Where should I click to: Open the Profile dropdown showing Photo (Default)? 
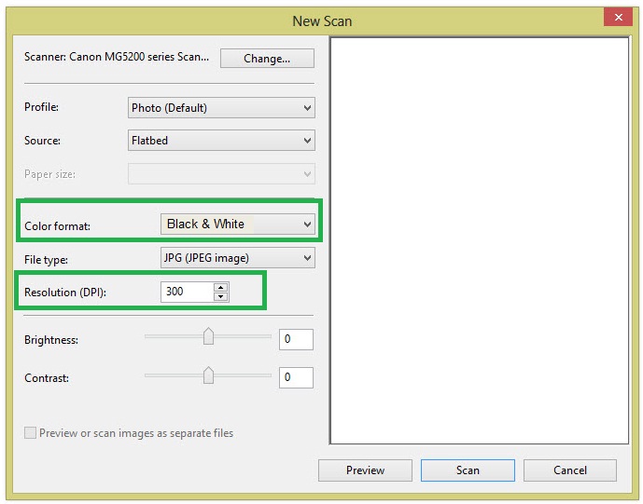coord(221,108)
